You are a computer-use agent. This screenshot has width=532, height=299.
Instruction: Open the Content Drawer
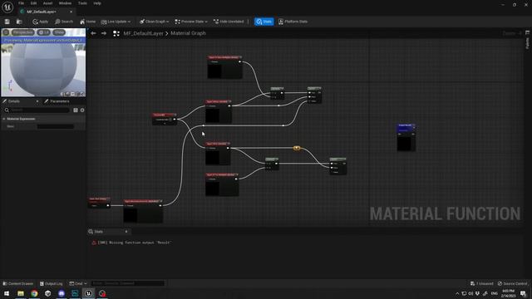point(18,283)
